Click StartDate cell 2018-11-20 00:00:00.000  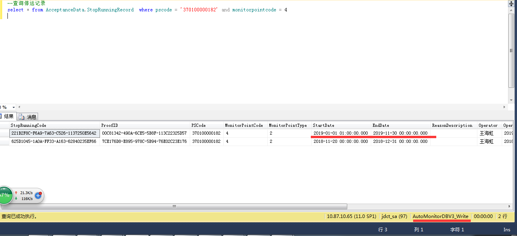(x=341, y=141)
